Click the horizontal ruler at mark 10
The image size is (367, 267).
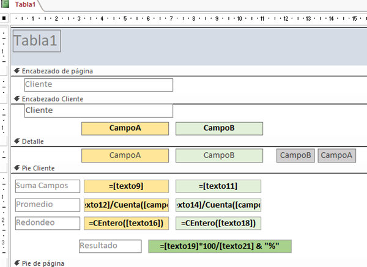(239, 18)
